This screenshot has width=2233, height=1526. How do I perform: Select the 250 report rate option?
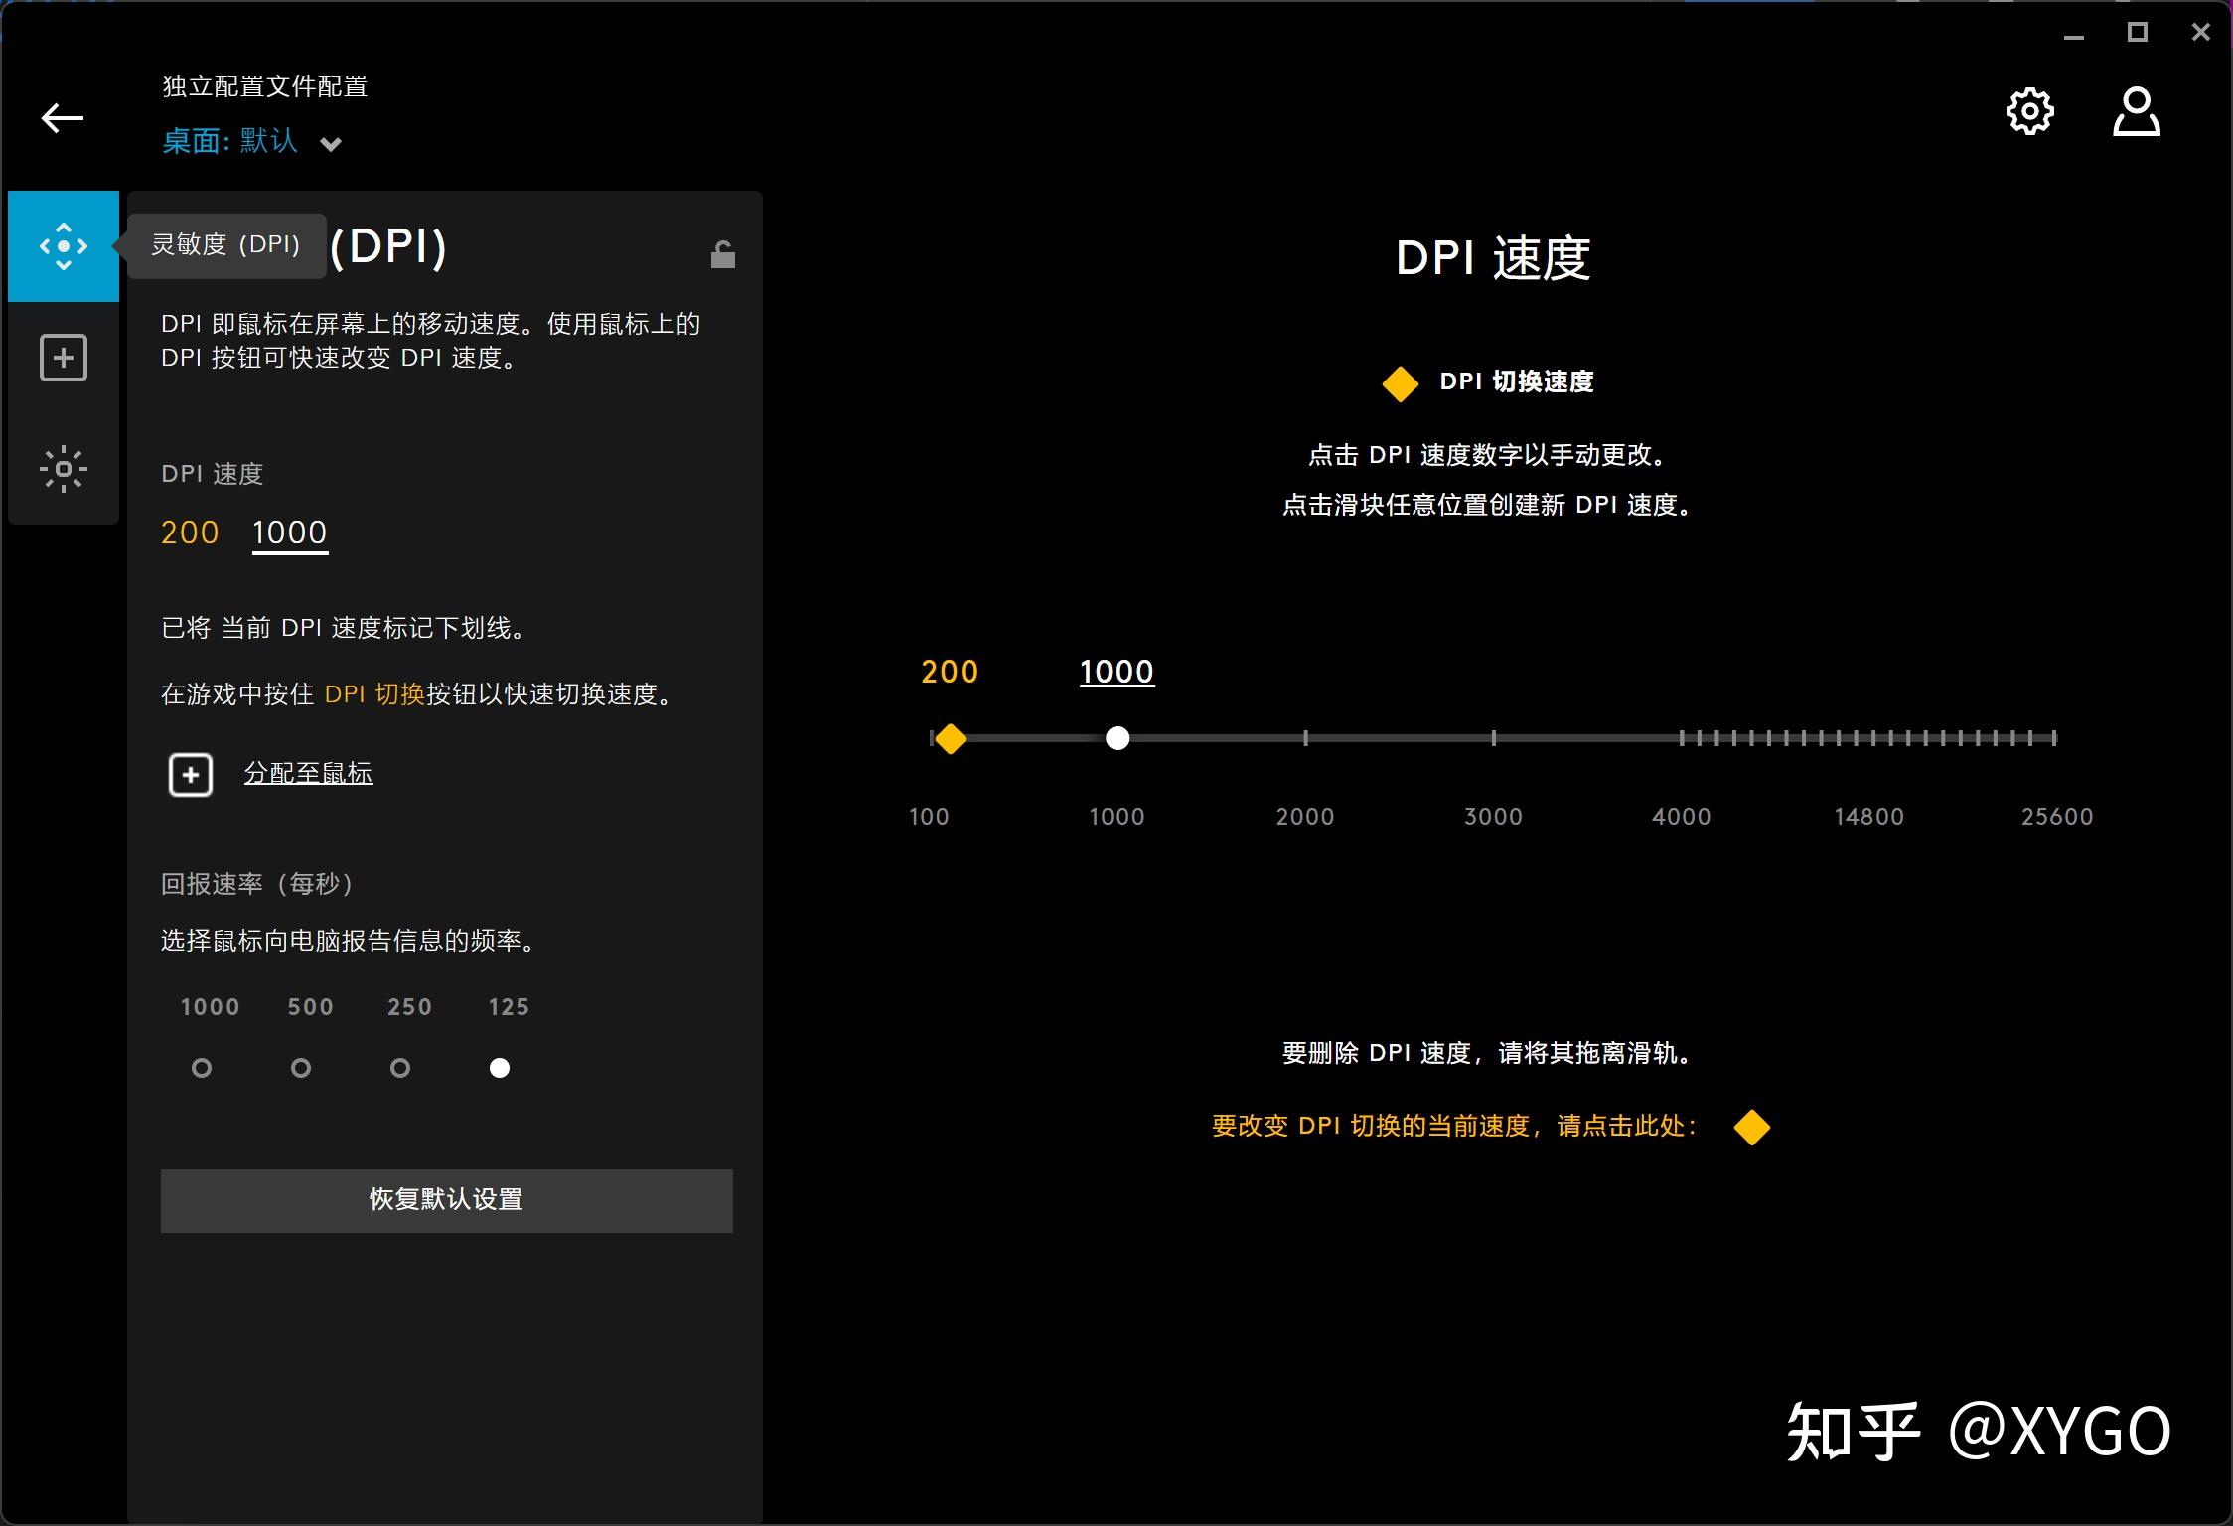[x=401, y=1067]
